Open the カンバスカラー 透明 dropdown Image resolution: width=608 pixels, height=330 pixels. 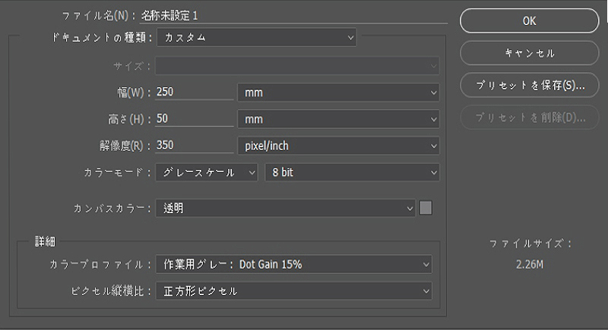coord(286,209)
